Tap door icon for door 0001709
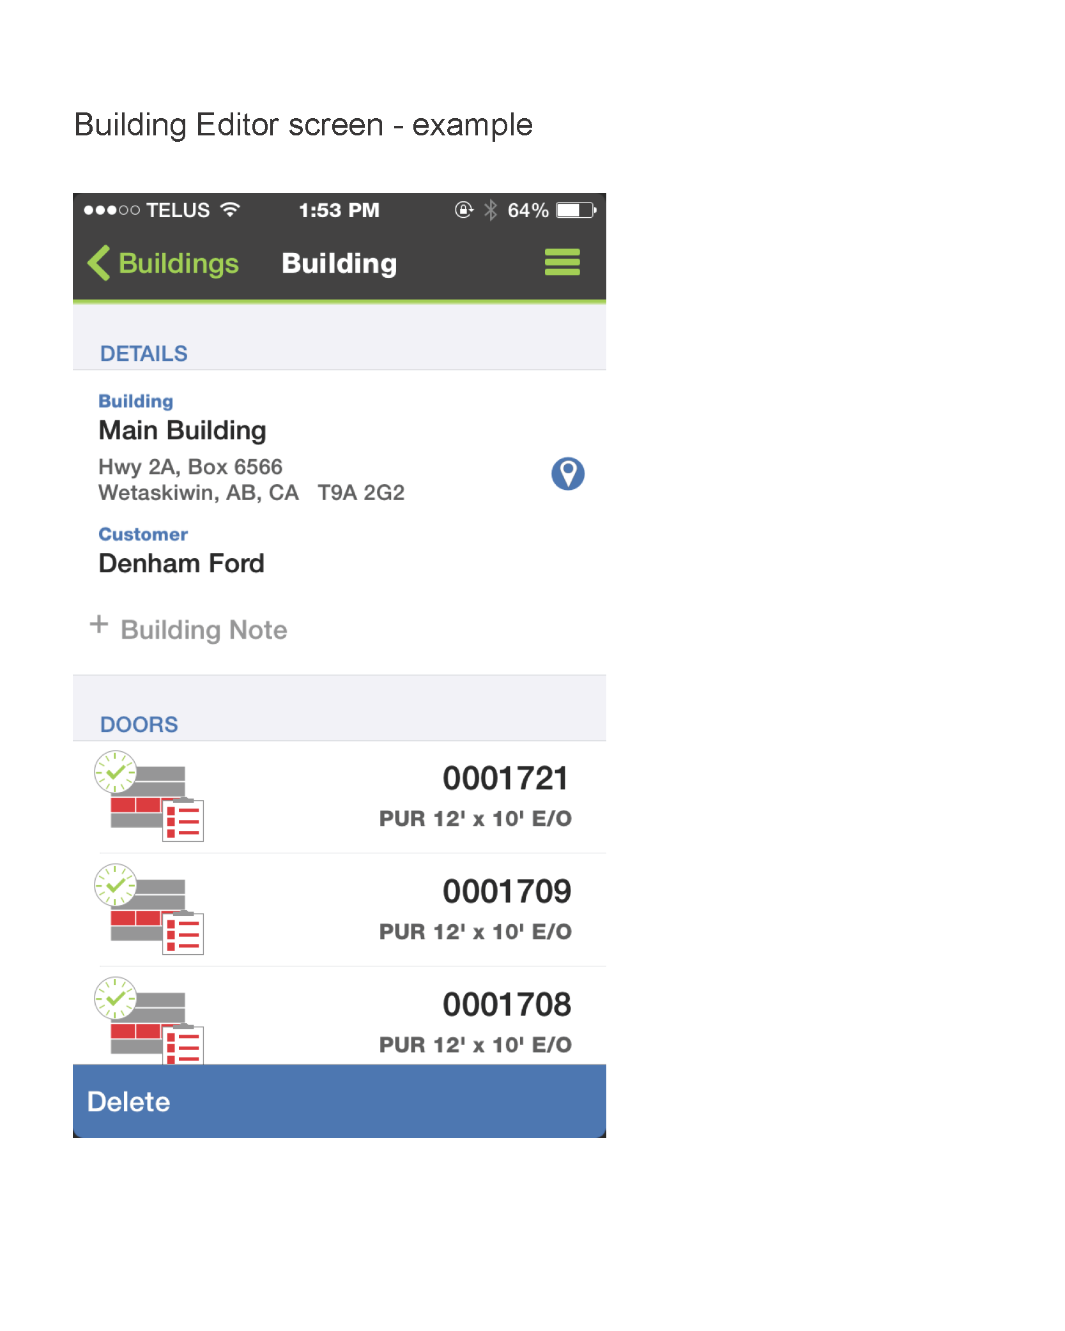This screenshot has height=1331, width=1065. click(x=149, y=909)
